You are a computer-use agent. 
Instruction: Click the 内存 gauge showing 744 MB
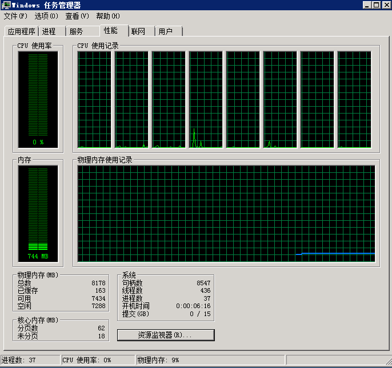click(x=38, y=214)
